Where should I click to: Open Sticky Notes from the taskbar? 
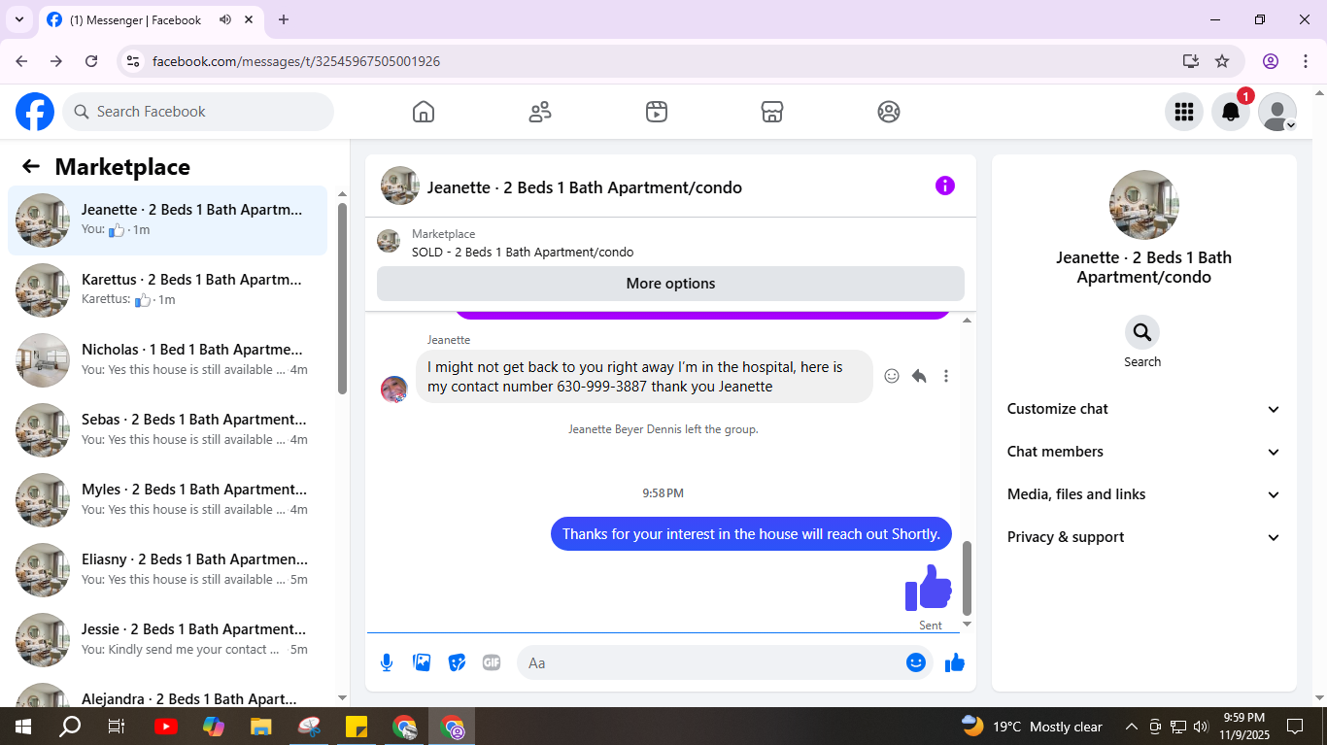[356, 726]
